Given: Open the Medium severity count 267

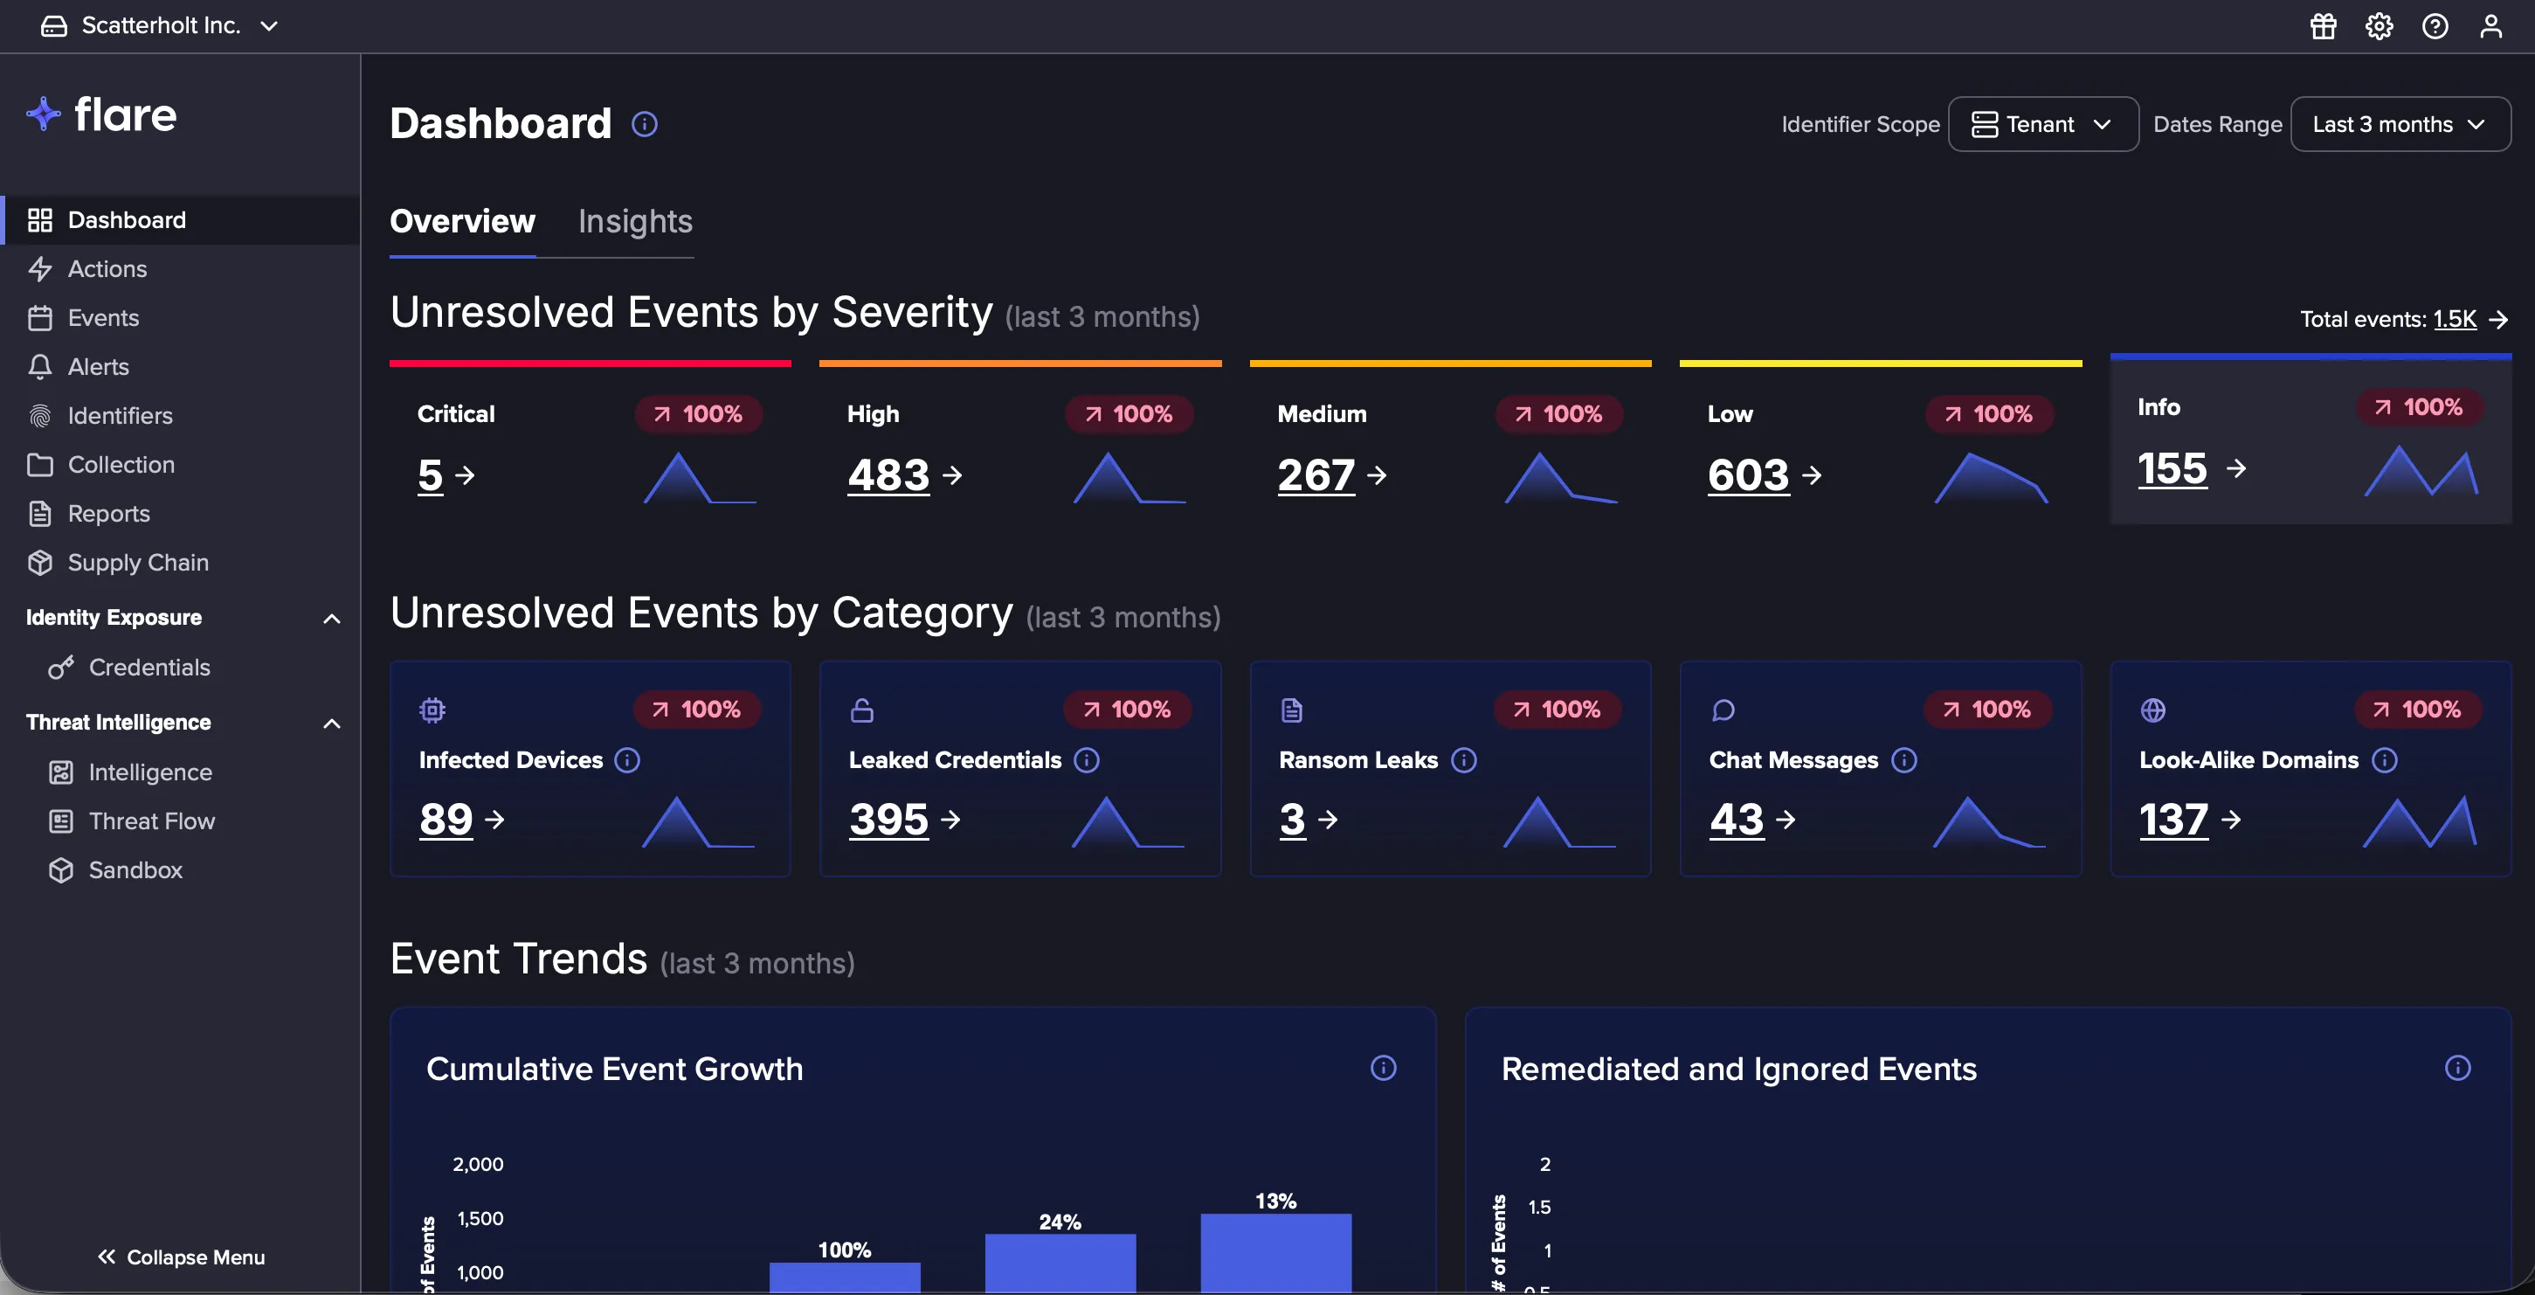Looking at the screenshot, I should (1316, 475).
